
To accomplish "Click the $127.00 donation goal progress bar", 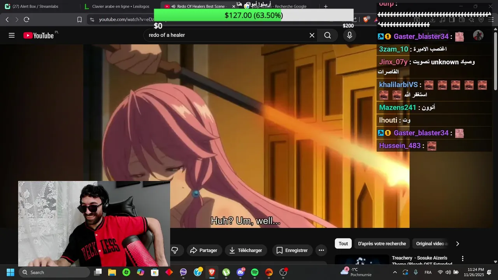I will (x=254, y=15).
